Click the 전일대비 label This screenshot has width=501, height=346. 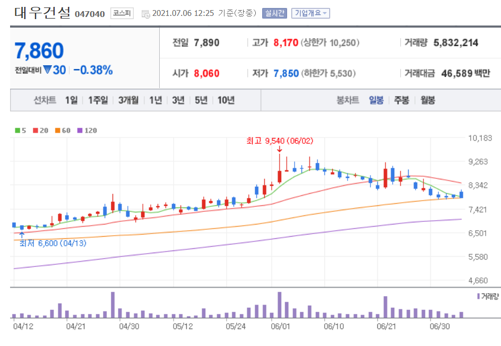click(28, 70)
